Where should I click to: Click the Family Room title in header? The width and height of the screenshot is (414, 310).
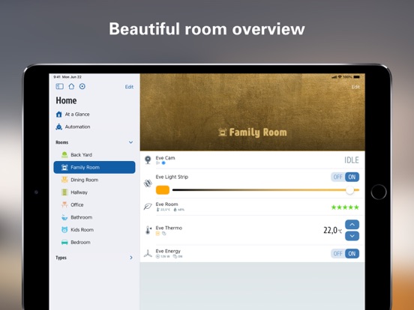[258, 133]
